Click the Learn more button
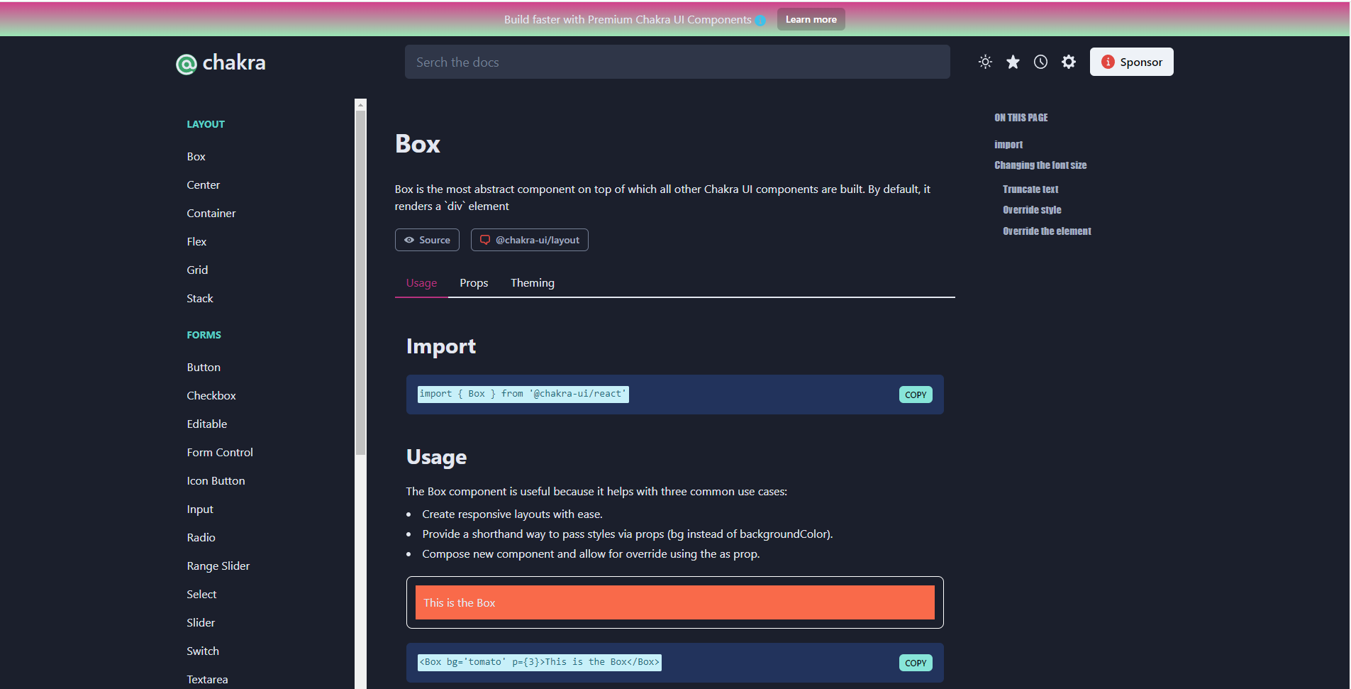The height and width of the screenshot is (689, 1351). pyautogui.click(x=811, y=19)
